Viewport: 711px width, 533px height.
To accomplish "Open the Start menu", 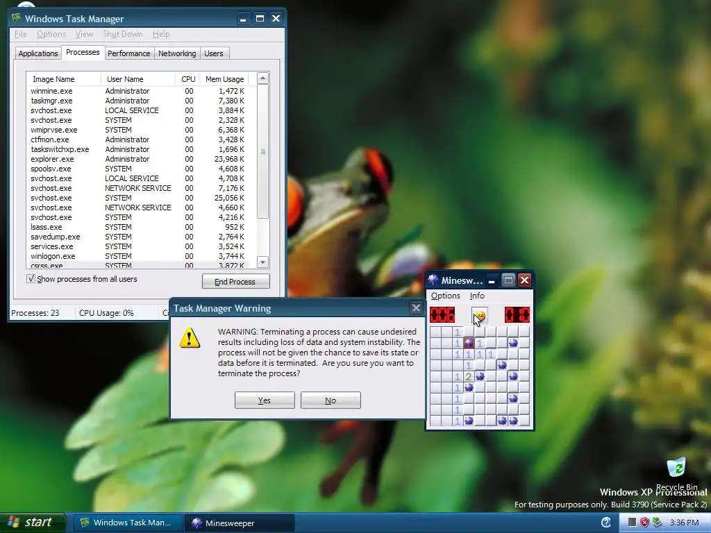I will 33,523.
